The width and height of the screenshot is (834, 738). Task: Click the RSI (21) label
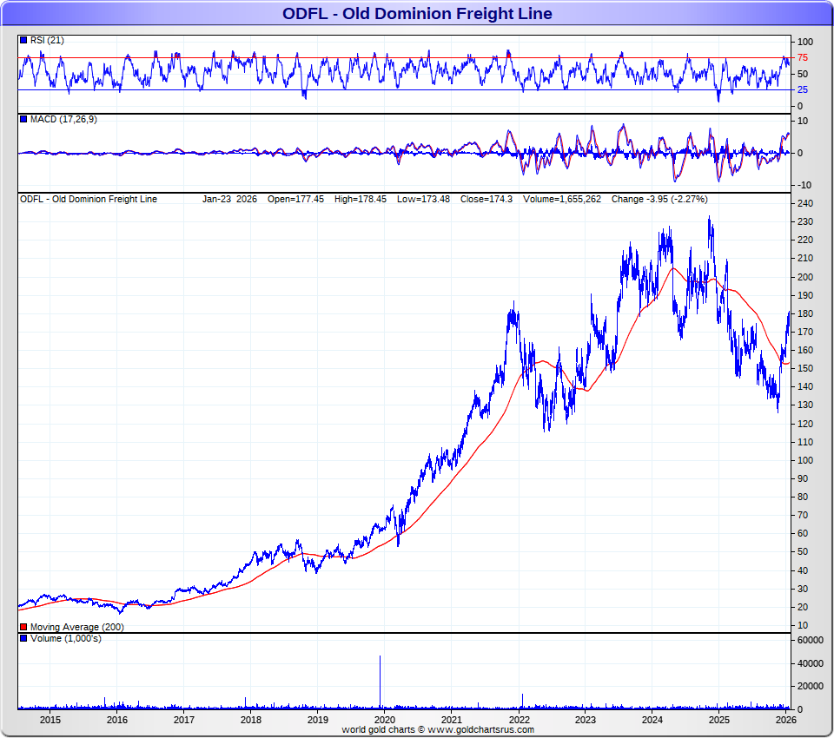pyautogui.click(x=47, y=41)
